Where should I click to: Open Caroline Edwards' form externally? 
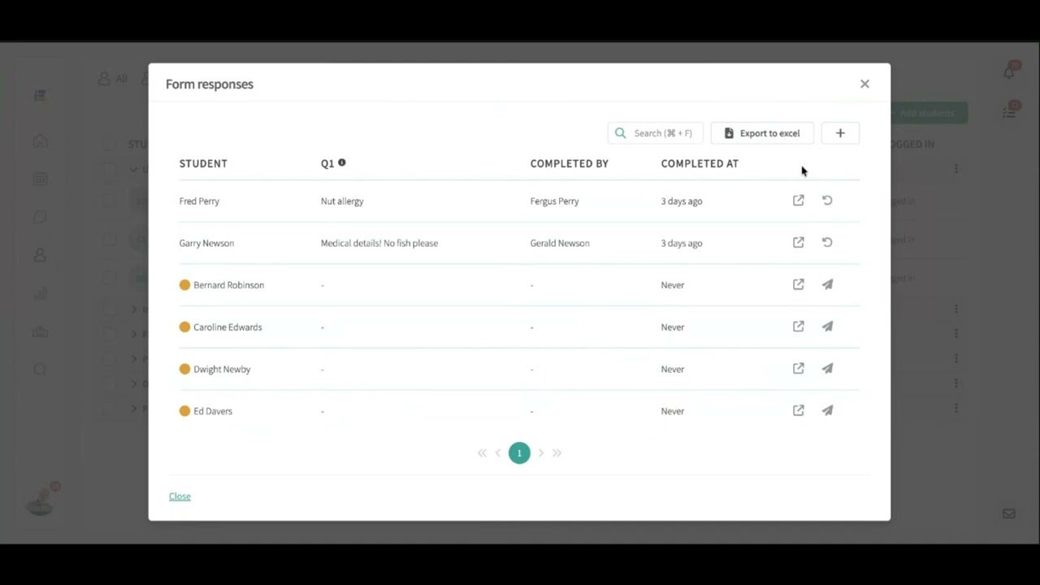[799, 327]
